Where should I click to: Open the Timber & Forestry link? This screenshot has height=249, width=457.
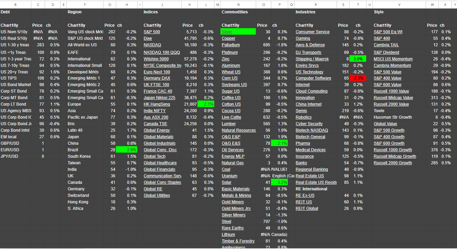(x=238, y=241)
